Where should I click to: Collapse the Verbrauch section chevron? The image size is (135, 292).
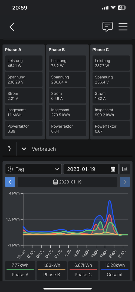24,149
